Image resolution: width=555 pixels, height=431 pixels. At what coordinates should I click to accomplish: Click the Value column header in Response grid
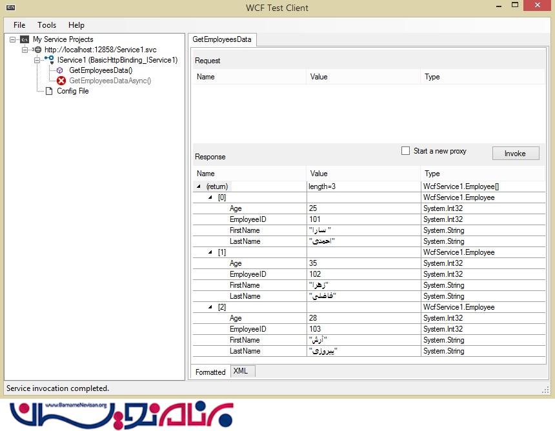pos(319,174)
